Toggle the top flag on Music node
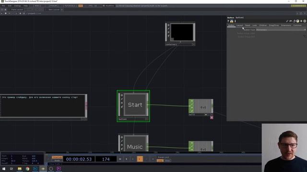The height and width of the screenshot is (172, 307). pyautogui.click(x=122, y=137)
